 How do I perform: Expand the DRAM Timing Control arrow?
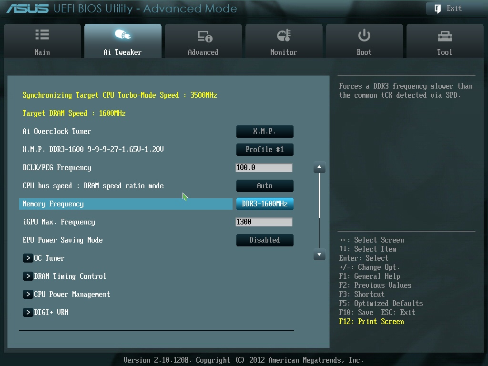[x=28, y=276]
